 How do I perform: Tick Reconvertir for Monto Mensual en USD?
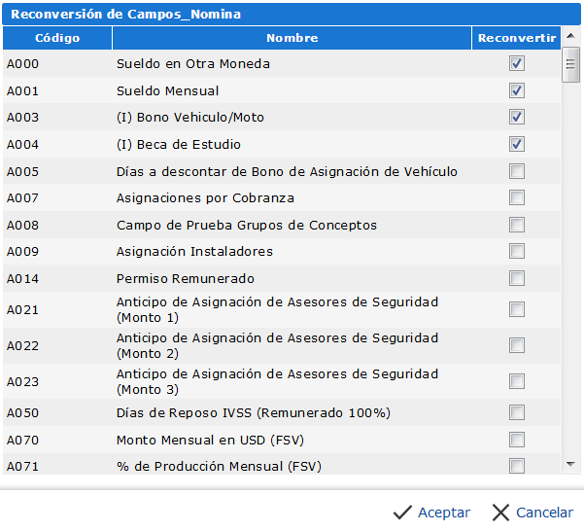[x=517, y=440]
